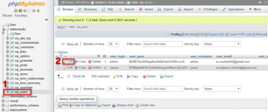Expand the + Options link
268x112 pixels.
click(61, 52)
